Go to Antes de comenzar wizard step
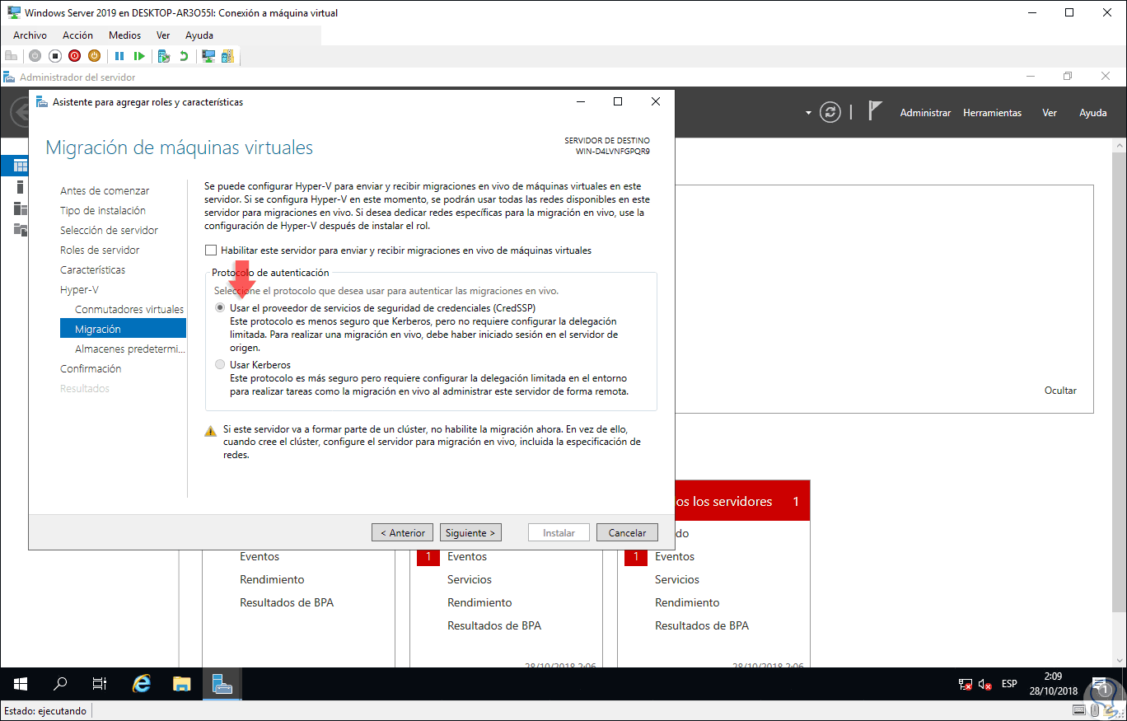Viewport: 1127px width, 721px height. click(105, 190)
